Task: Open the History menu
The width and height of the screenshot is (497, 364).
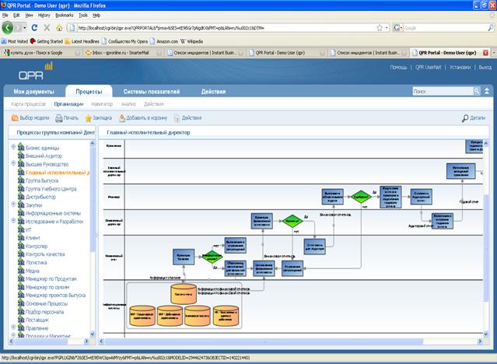Action: coord(44,16)
